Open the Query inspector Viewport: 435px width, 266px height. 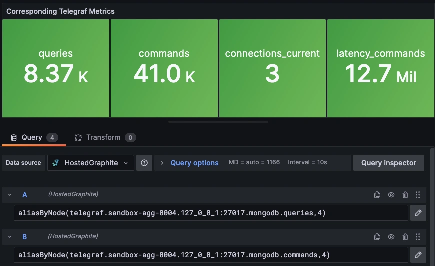(x=389, y=163)
